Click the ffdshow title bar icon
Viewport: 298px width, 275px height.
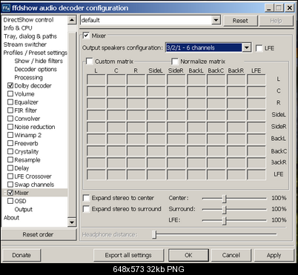pyautogui.click(x=6, y=8)
